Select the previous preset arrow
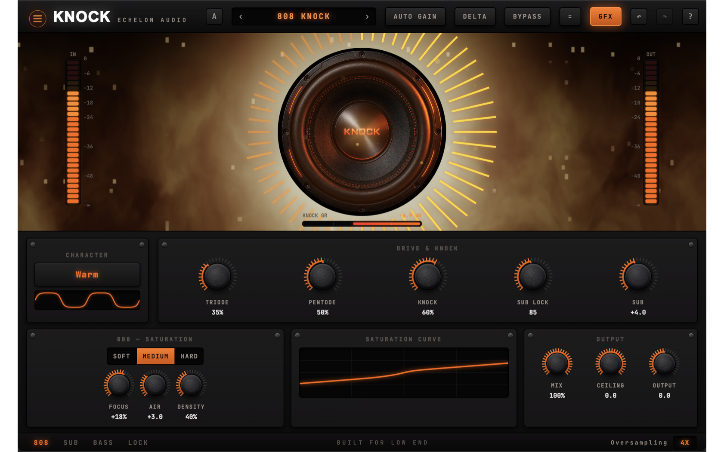This screenshot has width=724, height=452. (241, 17)
